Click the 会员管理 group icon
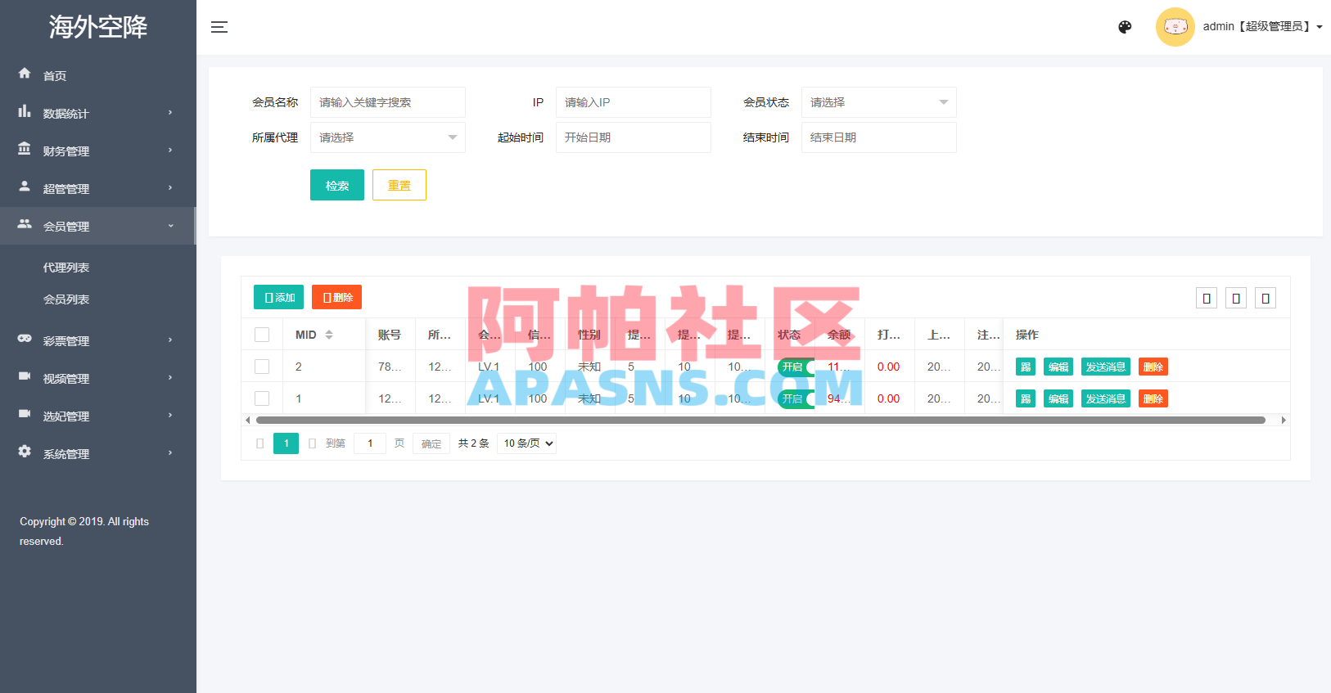This screenshot has height=693, width=1331. pos(25,224)
